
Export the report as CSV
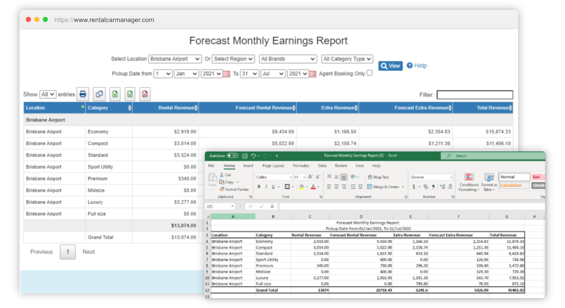[x=129, y=94]
